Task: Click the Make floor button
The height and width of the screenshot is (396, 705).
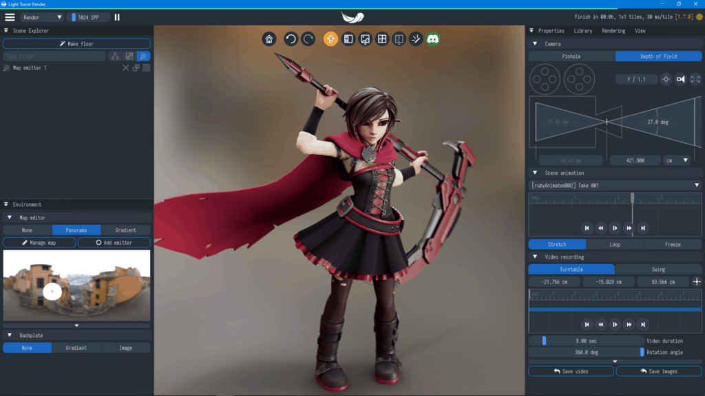Action: 76,44
